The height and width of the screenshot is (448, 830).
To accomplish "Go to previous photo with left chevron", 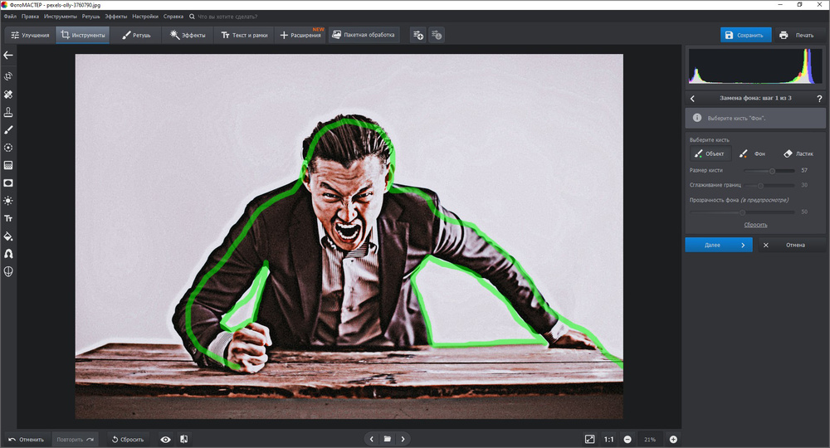I will [372, 439].
